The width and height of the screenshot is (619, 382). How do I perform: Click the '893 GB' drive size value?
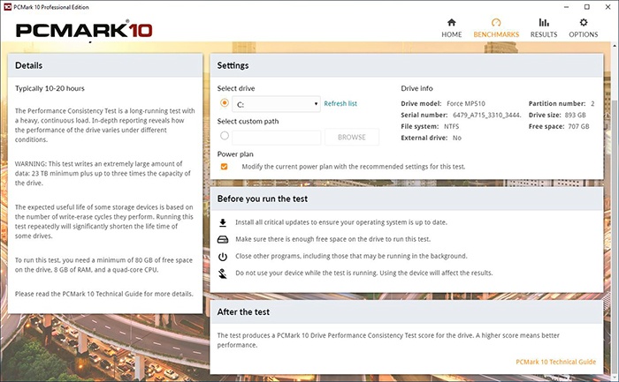coord(576,115)
